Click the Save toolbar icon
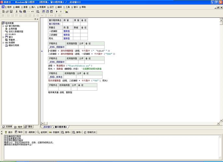This screenshot has height=162, width=223. coord(11,11)
